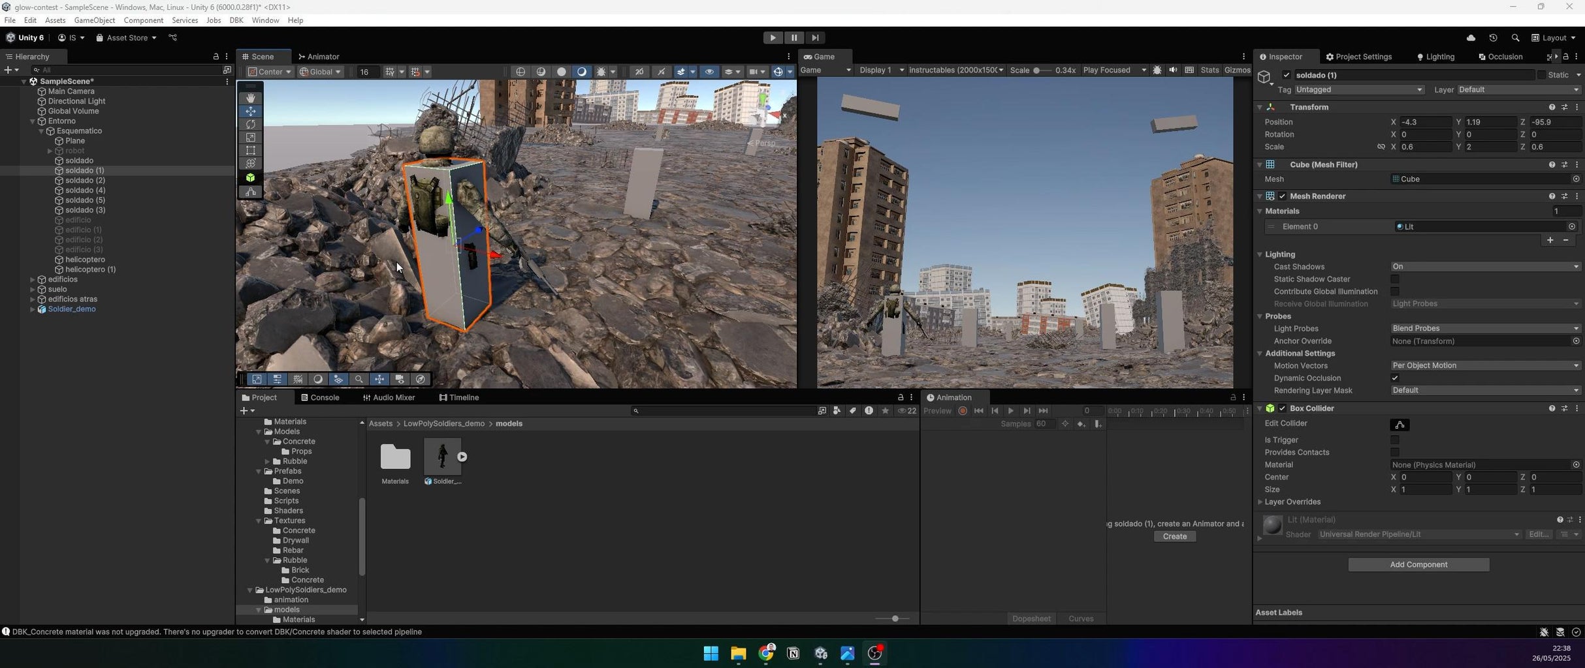Screen dimensions: 1585x668
Task: Open the Layer Default dropdown
Action: tap(1518, 90)
